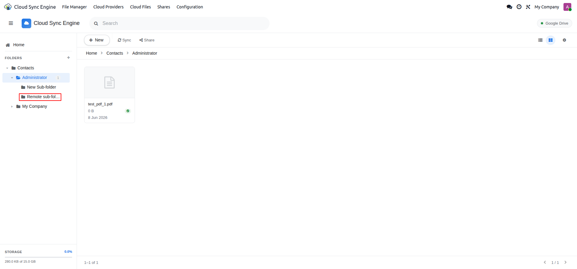Add a new folder with plus icon
Image resolution: width=577 pixels, height=269 pixels.
pos(69,58)
